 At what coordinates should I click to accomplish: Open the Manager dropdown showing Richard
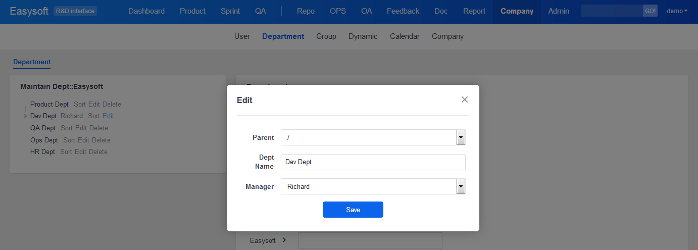(460, 186)
